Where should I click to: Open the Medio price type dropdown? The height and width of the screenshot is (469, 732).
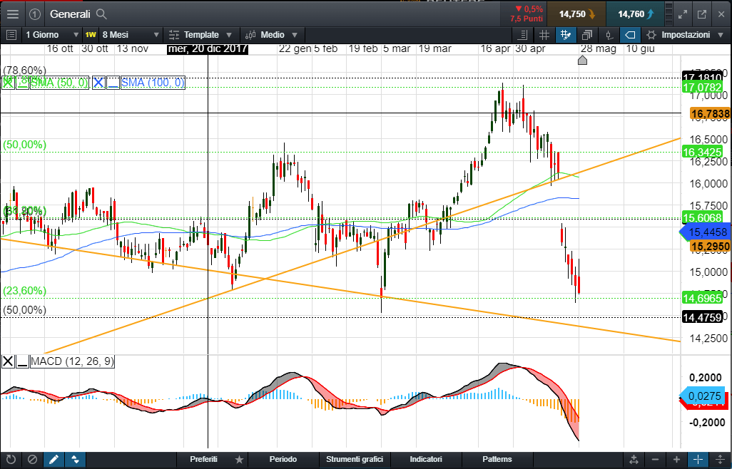point(271,35)
